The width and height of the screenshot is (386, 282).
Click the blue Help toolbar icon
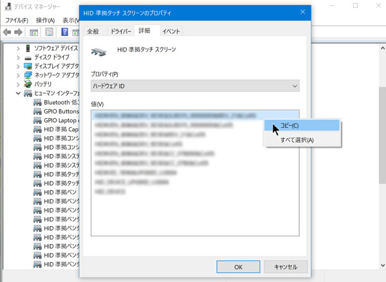point(65,32)
